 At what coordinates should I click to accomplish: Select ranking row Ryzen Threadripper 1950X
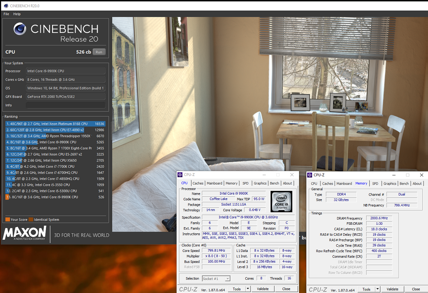coord(55,136)
